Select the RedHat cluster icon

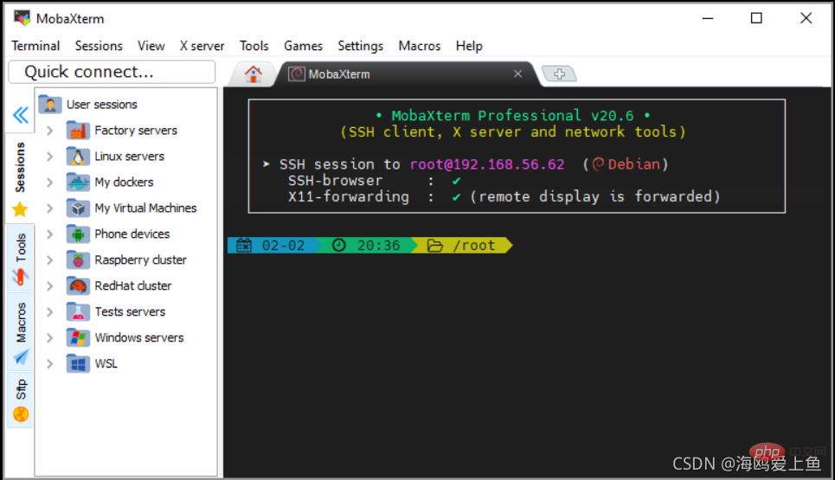tap(78, 285)
